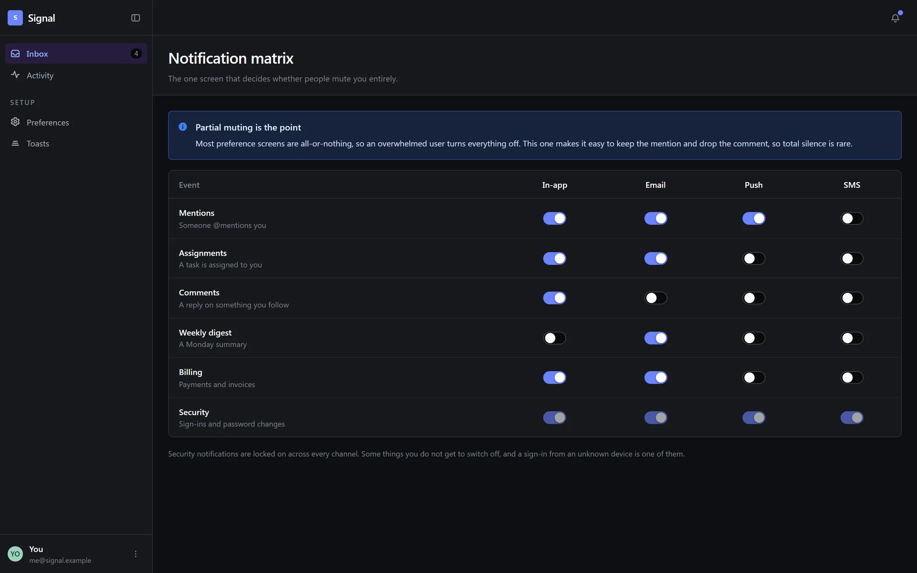Disable In-app for Mentions
917x573 pixels.
tap(554, 218)
